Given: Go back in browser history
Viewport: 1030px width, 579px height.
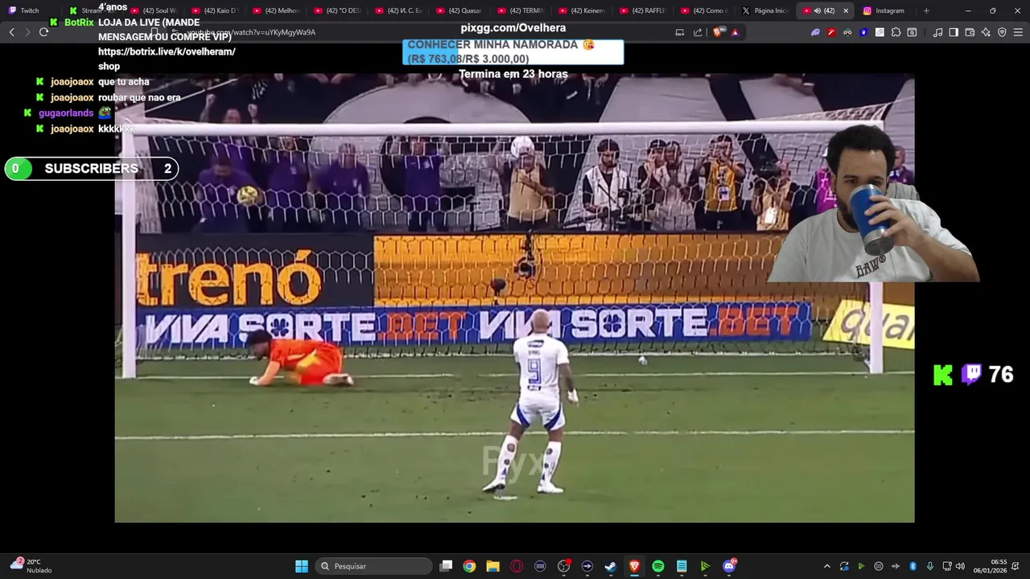Looking at the screenshot, I should [11, 32].
